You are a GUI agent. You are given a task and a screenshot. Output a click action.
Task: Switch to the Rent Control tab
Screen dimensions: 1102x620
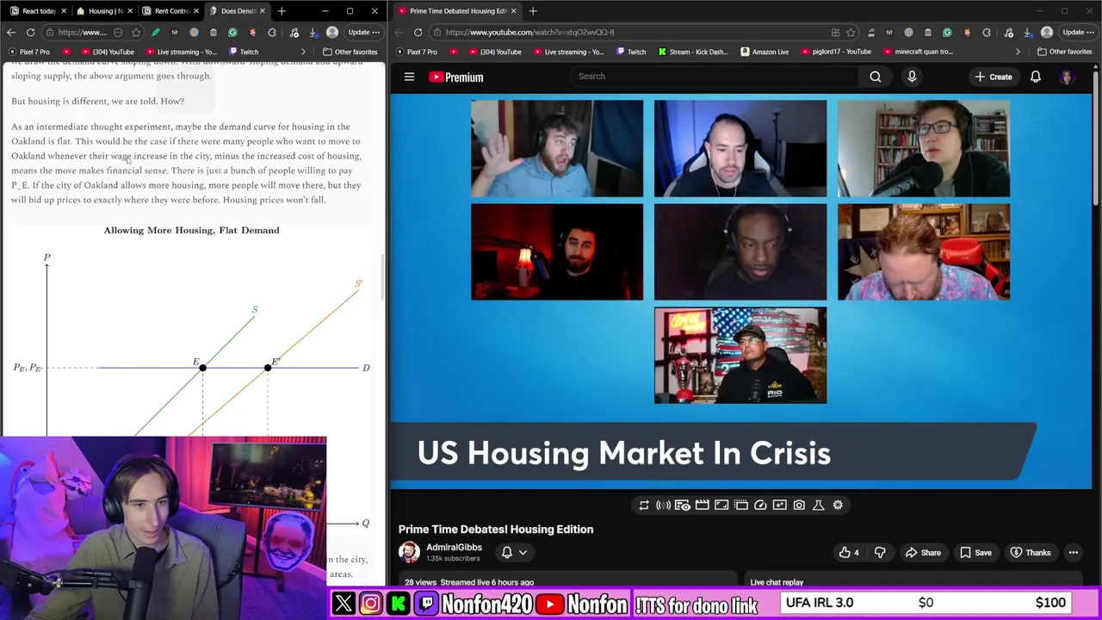pos(170,10)
